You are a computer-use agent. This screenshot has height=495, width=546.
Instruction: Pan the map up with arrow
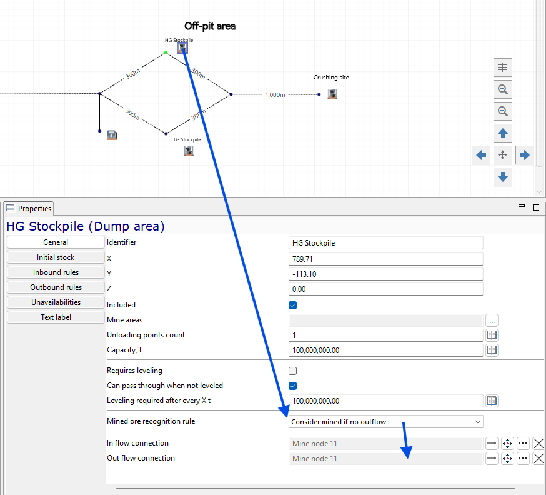click(x=502, y=133)
